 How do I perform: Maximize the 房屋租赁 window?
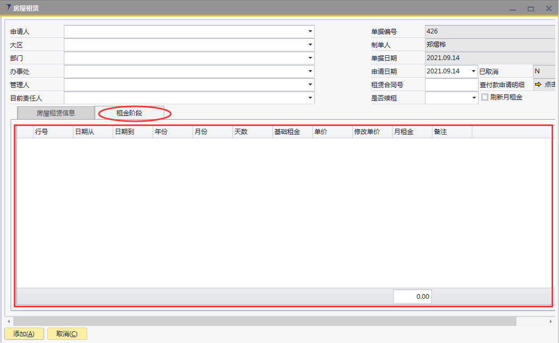530,9
